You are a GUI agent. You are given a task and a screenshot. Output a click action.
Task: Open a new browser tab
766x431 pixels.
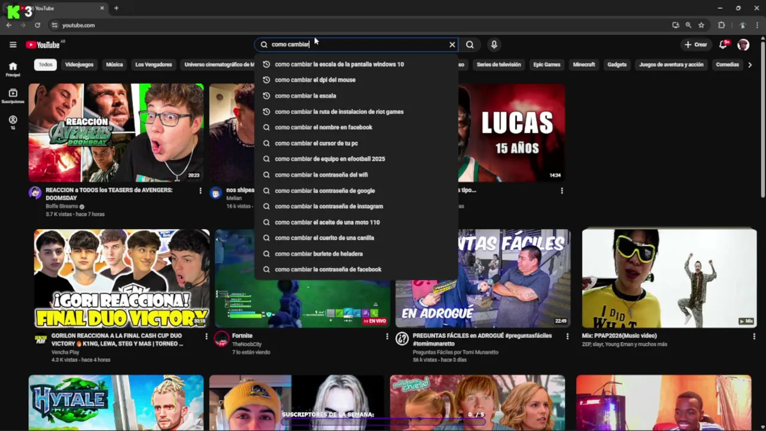click(116, 8)
